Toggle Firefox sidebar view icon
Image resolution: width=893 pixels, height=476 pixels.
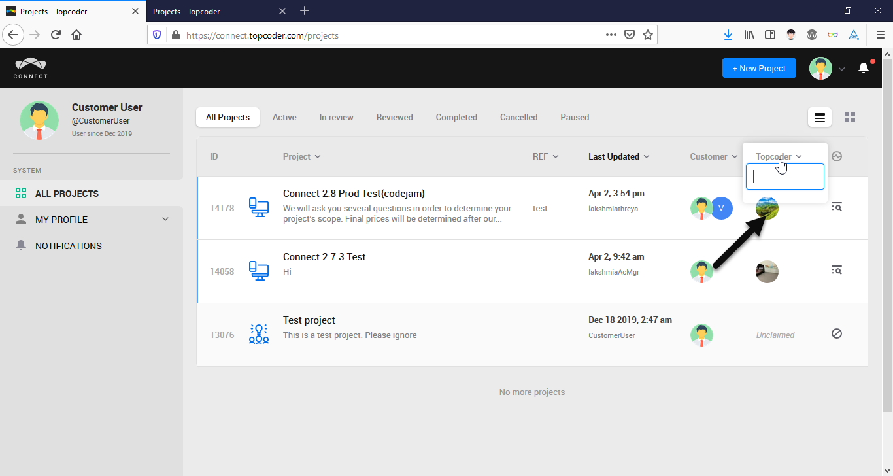(x=770, y=35)
